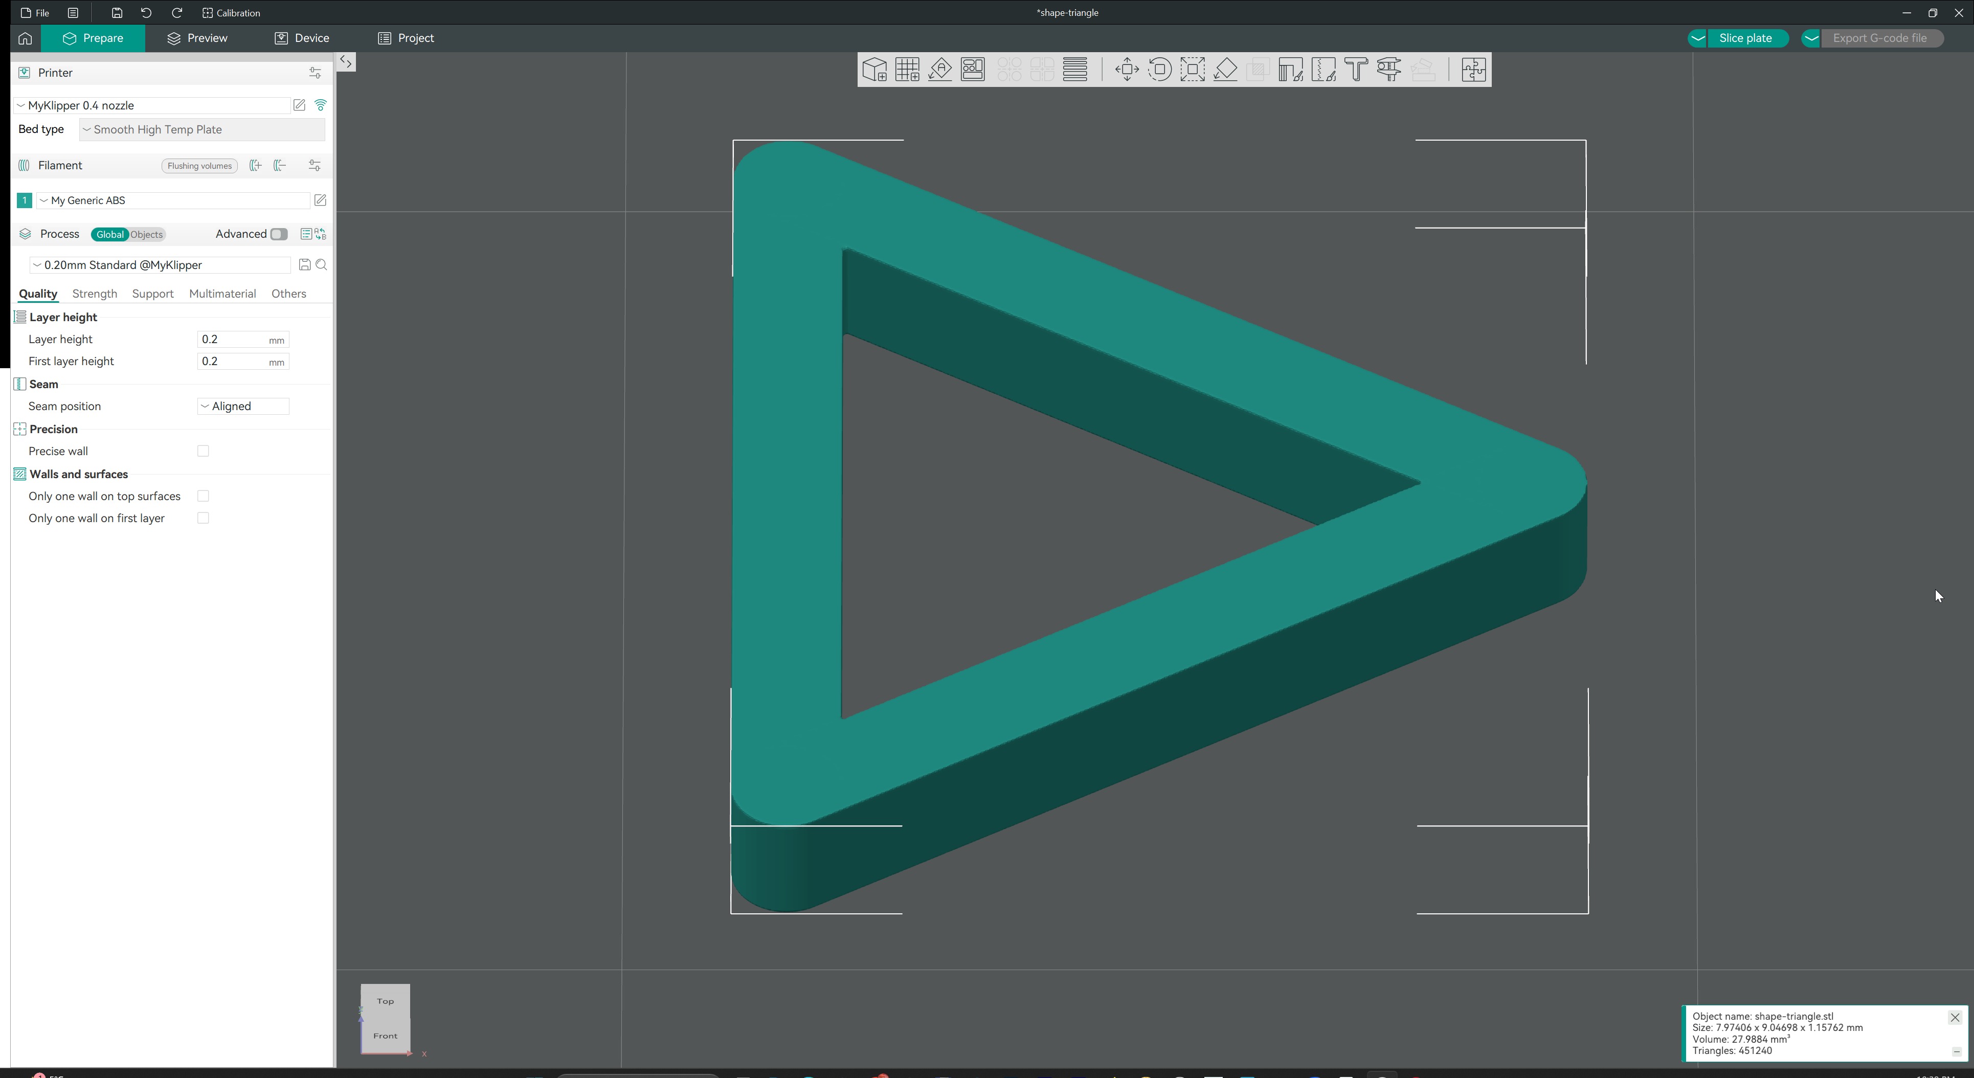Click the Flushing volumes button
Viewport: 1974px width, 1078px height.
pos(199,166)
